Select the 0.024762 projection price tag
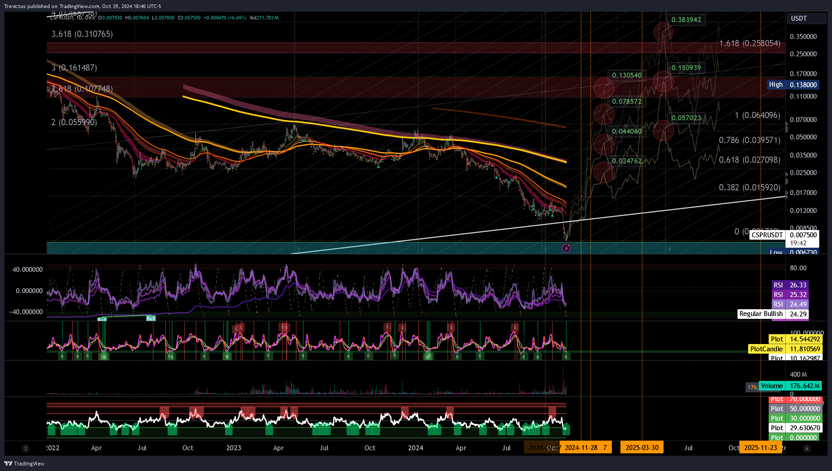The image size is (832, 471). click(627, 161)
